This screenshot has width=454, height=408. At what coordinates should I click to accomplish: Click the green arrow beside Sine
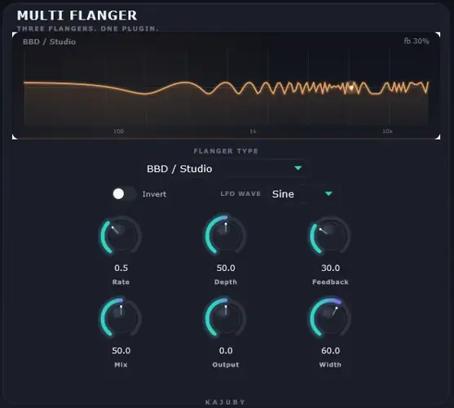pos(328,193)
